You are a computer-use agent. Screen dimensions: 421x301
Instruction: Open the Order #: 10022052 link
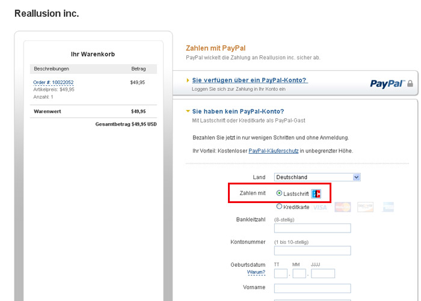[x=53, y=82]
